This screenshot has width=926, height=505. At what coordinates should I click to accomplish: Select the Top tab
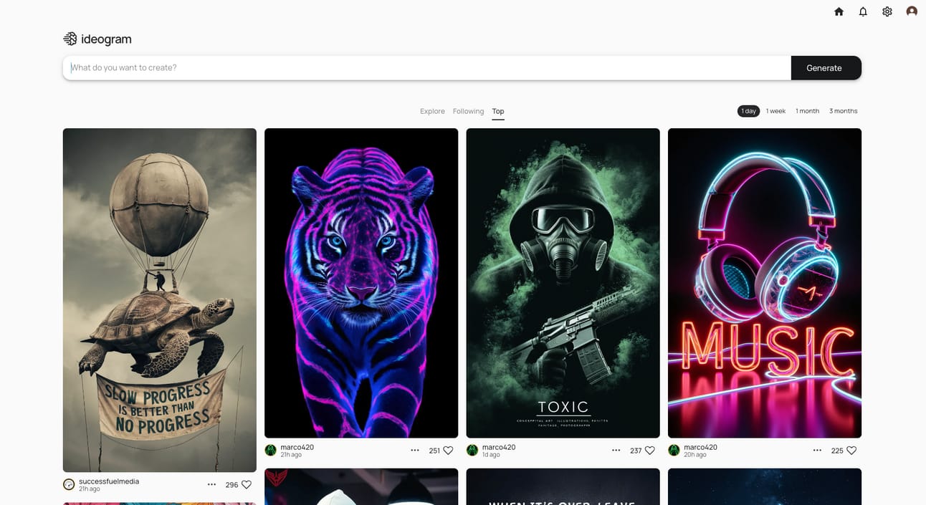click(x=498, y=111)
